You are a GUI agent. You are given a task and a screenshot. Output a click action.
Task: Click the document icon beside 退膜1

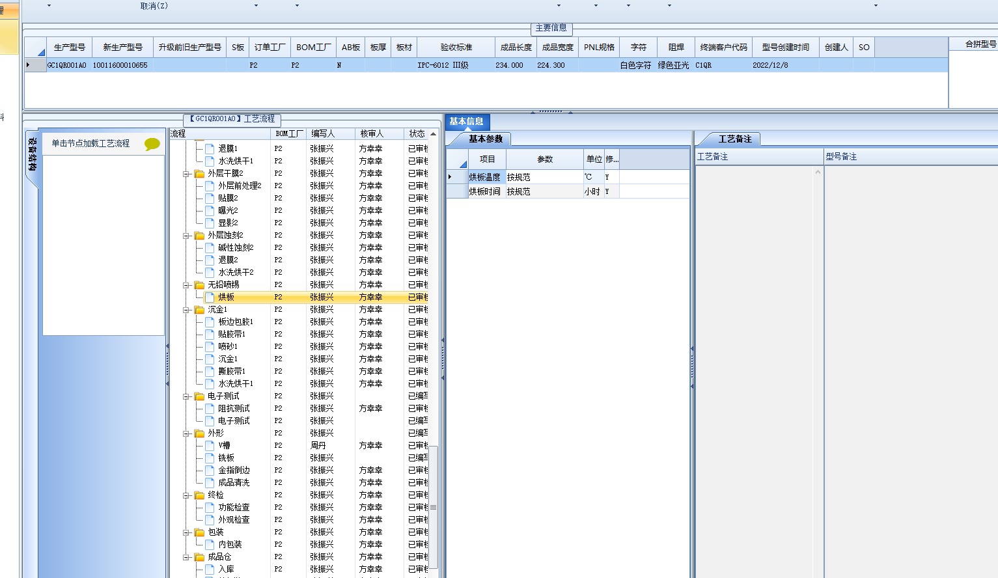pos(210,148)
